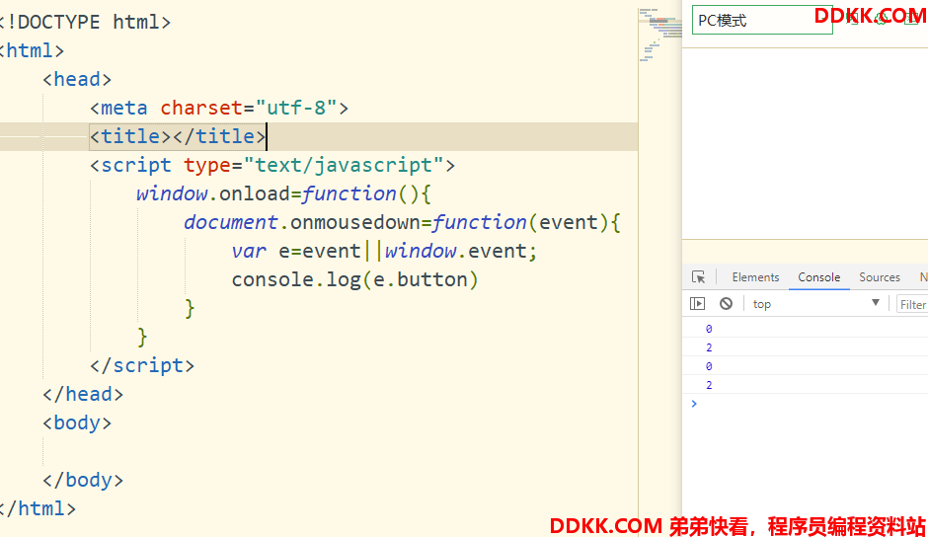Focus the console Filter field

912,304
